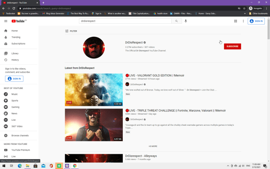Screen dimensions: 270x169
Task: Open a new browser tab
Action: coord(43,3)
